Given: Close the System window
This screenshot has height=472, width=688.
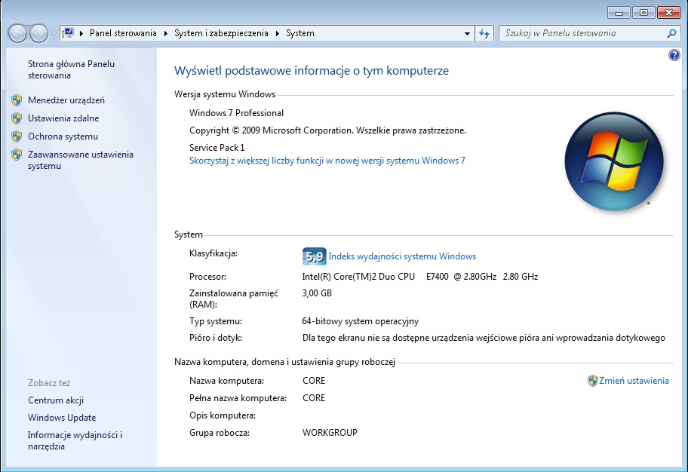Looking at the screenshot, I should pos(668,13).
